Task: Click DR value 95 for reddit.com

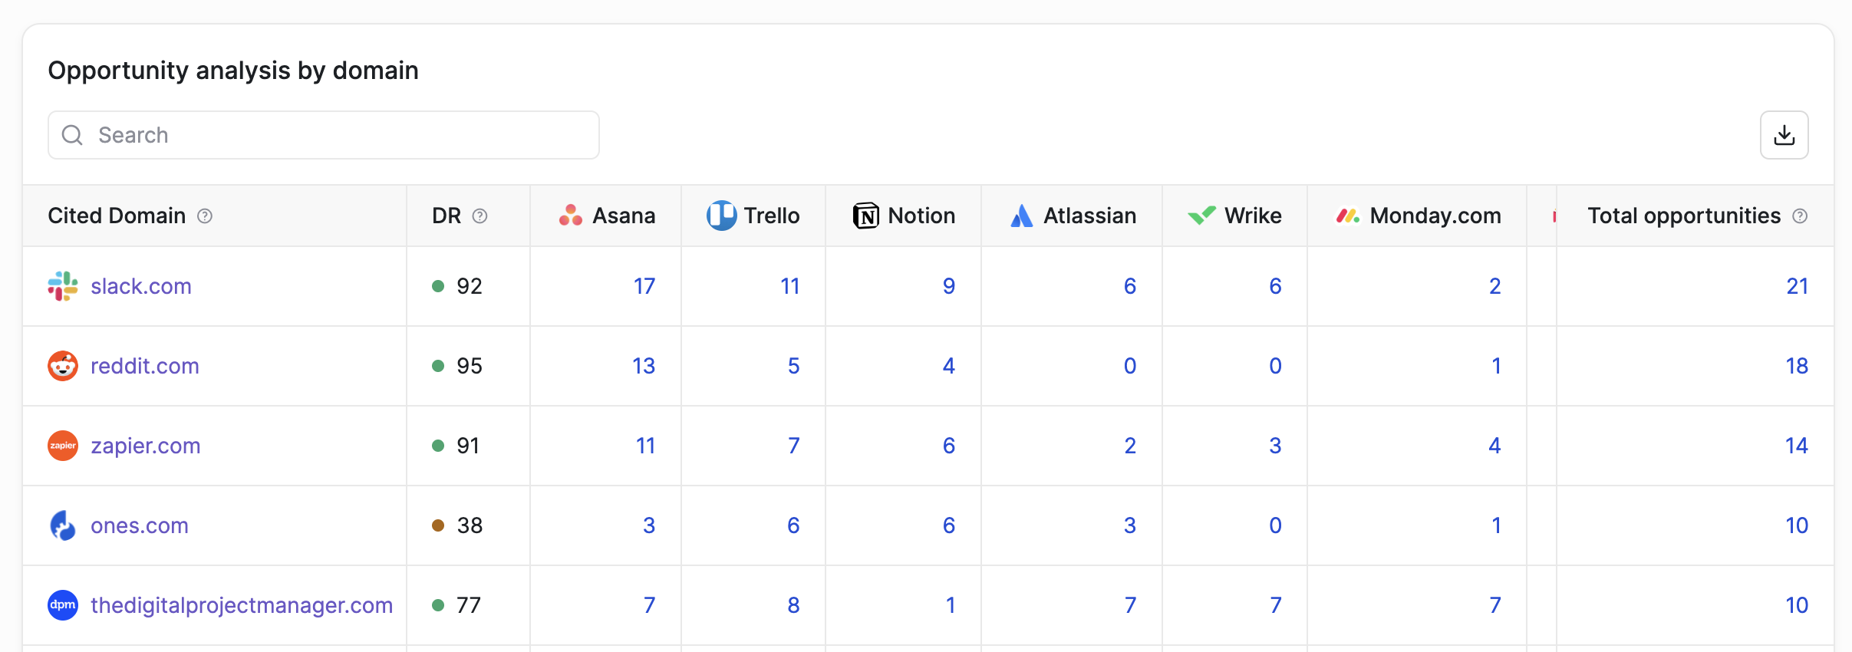Action: [x=470, y=366]
